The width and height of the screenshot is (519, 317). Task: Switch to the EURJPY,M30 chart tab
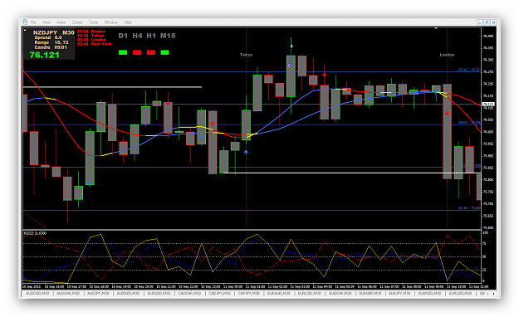coord(399,293)
